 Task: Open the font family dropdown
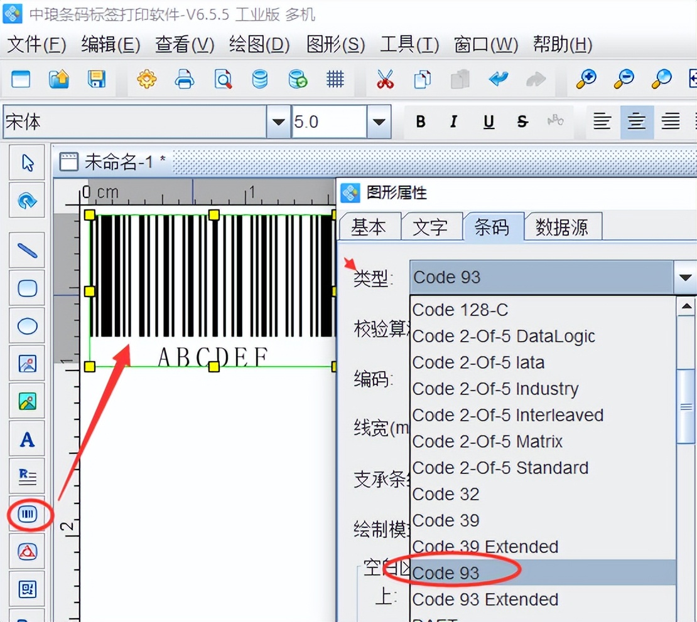point(277,122)
